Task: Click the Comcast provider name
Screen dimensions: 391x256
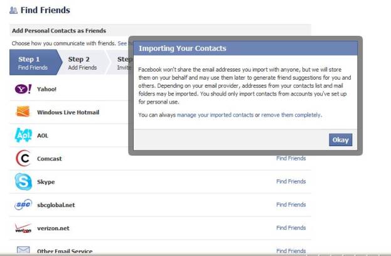Action: [x=50, y=159]
